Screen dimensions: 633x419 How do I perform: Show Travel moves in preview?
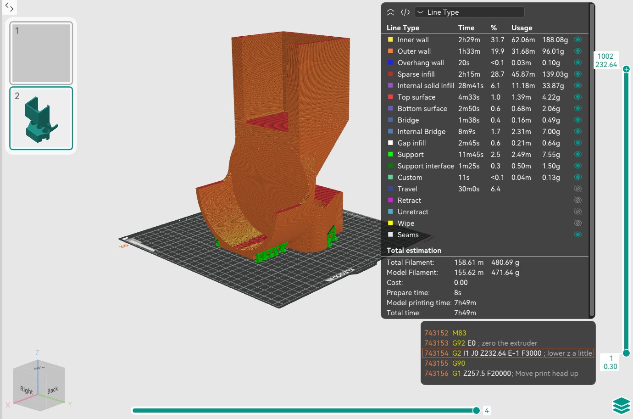click(578, 189)
